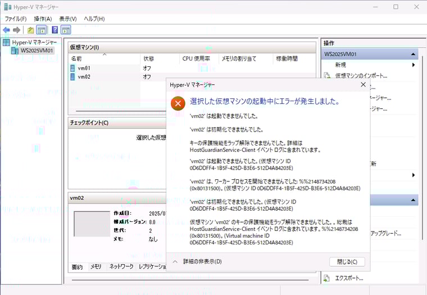Click the vm02 preview thumbnail

pos(92,224)
